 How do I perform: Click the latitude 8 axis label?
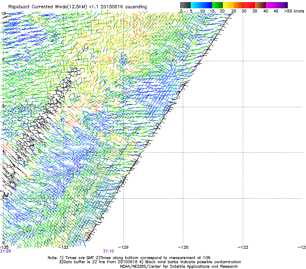point(3,60)
